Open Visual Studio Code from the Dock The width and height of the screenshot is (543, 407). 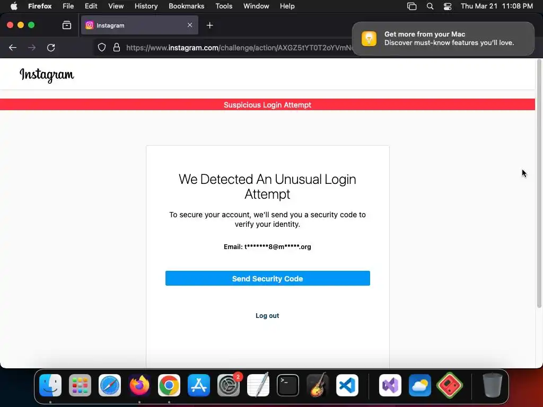coord(347,385)
